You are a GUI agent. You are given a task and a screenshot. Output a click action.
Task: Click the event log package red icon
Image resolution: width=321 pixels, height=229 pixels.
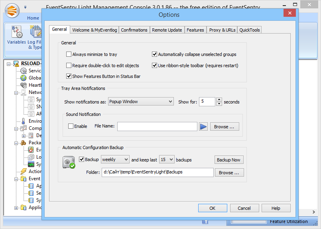point(31,150)
